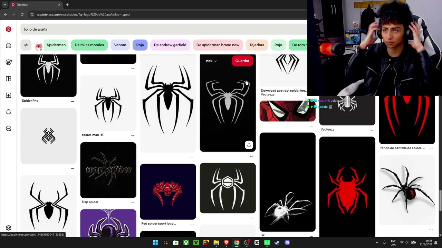Open File Explorer from the taskbar
The height and width of the screenshot is (248, 442).
[x=216, y=242]
